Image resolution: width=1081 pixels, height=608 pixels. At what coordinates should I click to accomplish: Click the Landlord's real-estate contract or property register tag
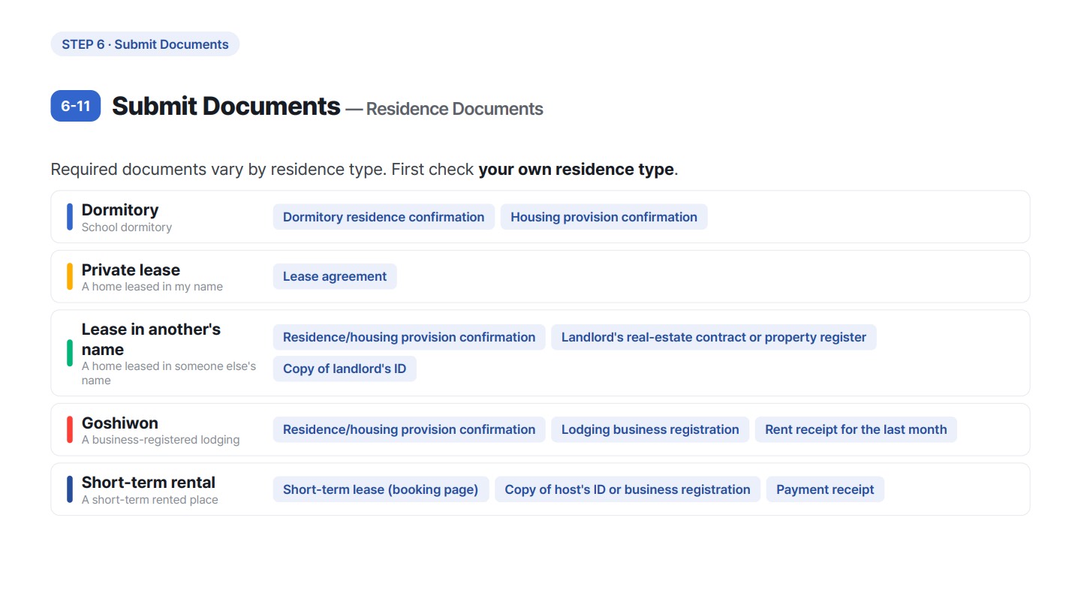pos(714,337)
